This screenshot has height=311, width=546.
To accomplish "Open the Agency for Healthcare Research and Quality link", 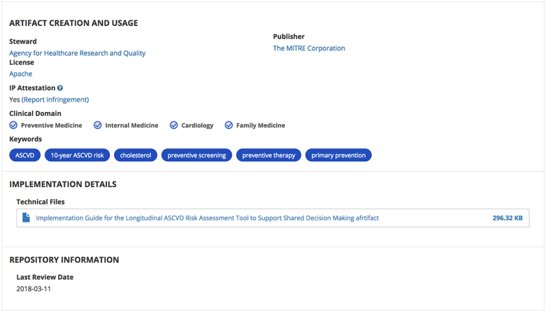I will tap(77, 53).
